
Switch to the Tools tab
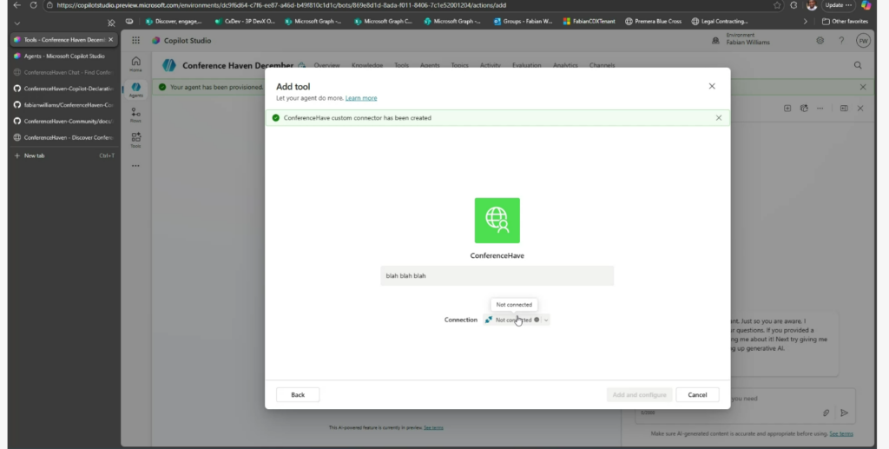[x=401, y=65]
